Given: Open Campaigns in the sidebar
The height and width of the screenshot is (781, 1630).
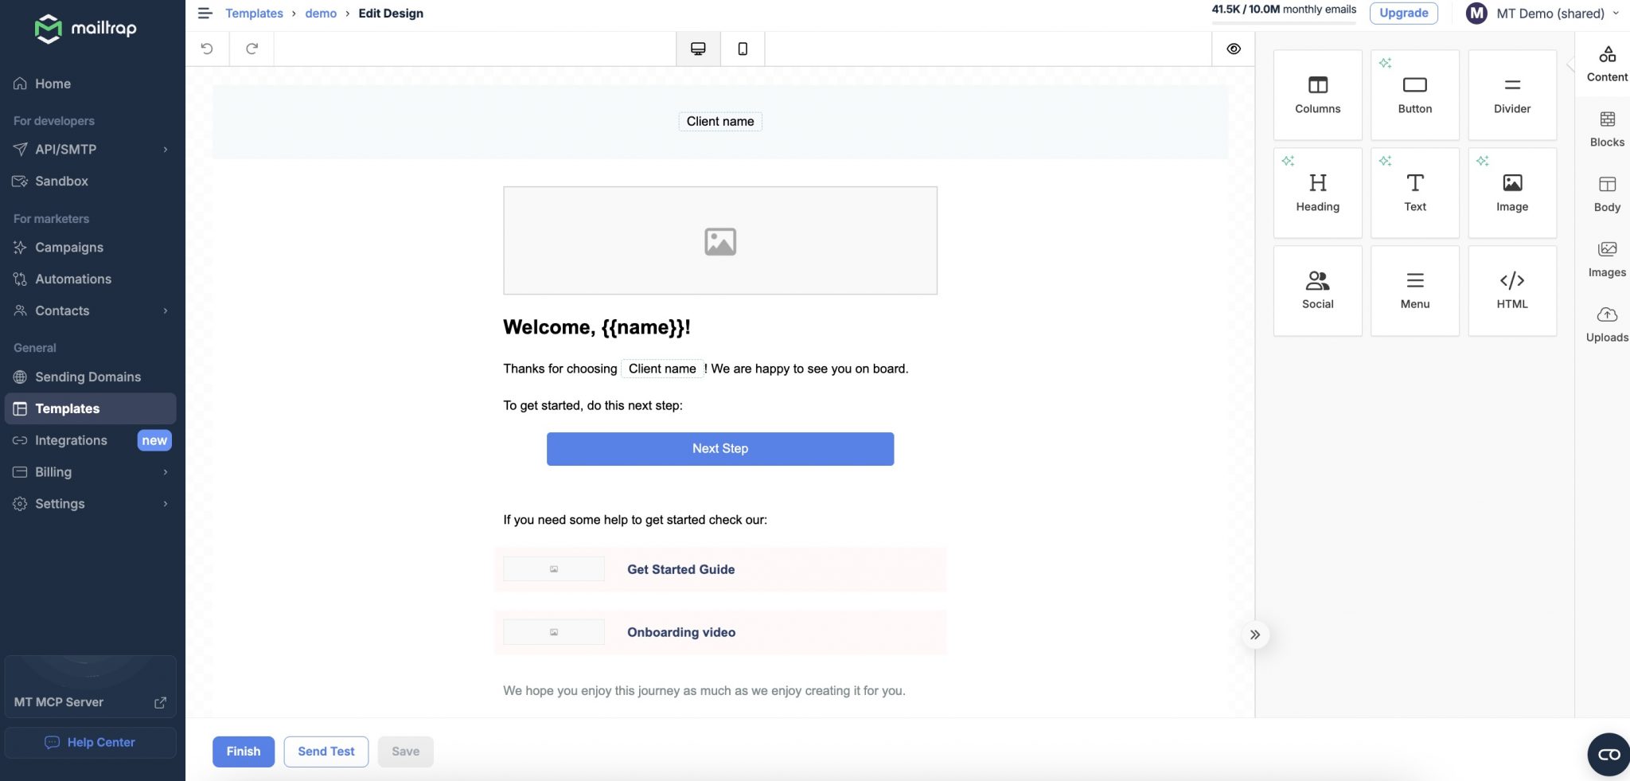Looking at the screenshot, I should (68, 247).
